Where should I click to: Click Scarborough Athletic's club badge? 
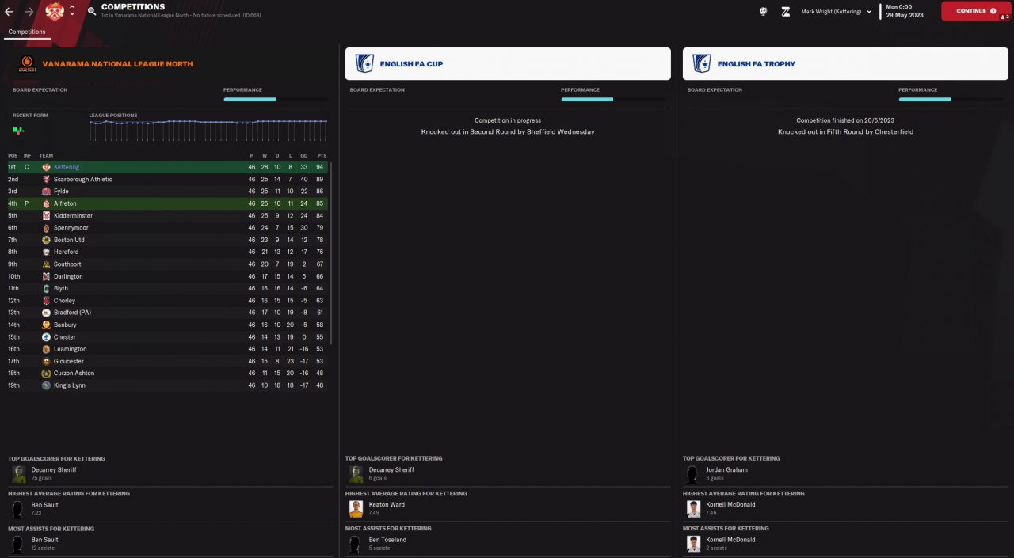click(46, 180)
